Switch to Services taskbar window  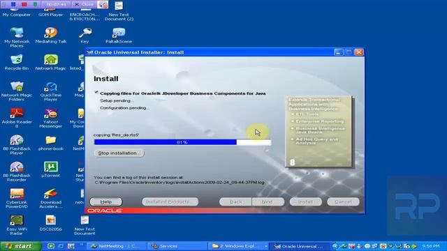coord(177,246)
